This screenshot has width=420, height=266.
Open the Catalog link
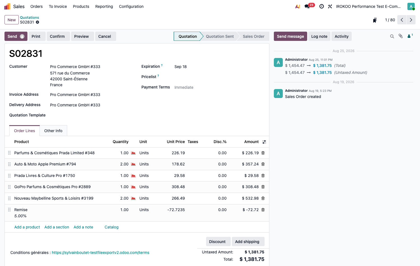coord(111,227)
